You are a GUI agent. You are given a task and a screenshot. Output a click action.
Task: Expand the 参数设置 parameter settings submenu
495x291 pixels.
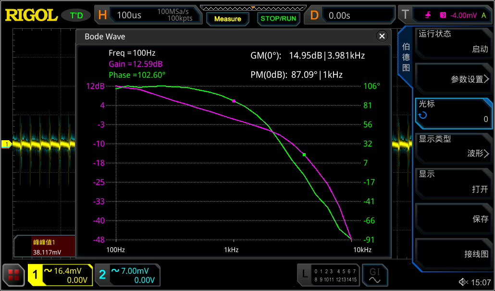point(454,79)
